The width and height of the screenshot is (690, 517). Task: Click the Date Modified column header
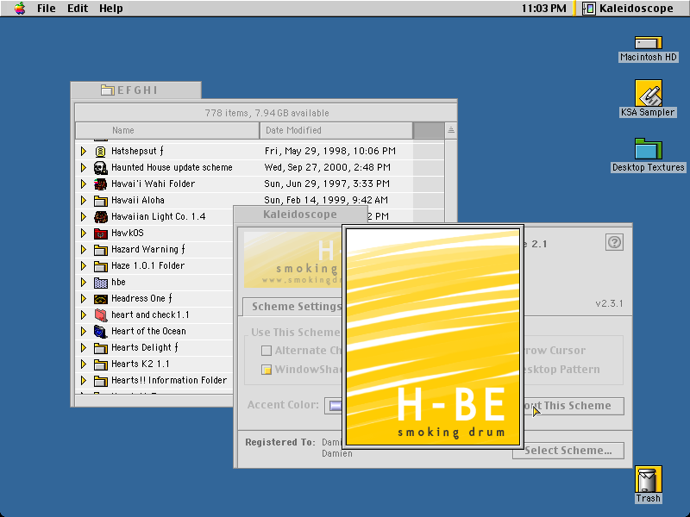(336, 131)
